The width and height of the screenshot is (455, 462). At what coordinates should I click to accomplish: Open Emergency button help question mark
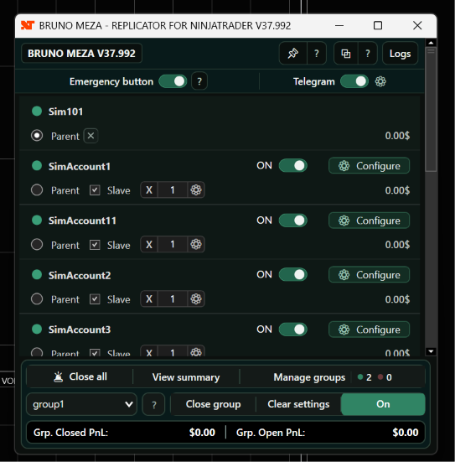199,81
